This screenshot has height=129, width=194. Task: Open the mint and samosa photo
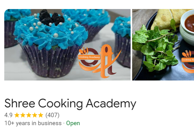[x=163, y=45]
